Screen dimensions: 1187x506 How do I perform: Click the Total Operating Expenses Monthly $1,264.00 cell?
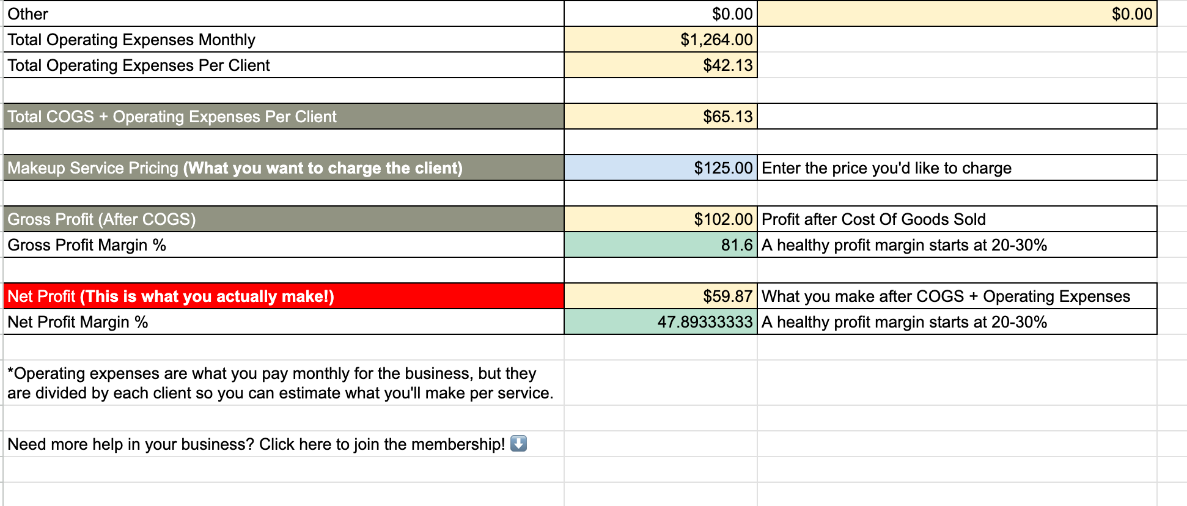pos(661,40)
